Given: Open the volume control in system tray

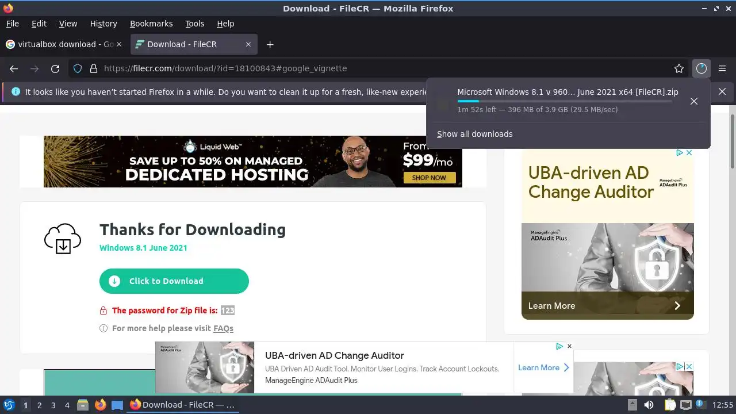Looking at the screenshot, I should click(649, 405).
